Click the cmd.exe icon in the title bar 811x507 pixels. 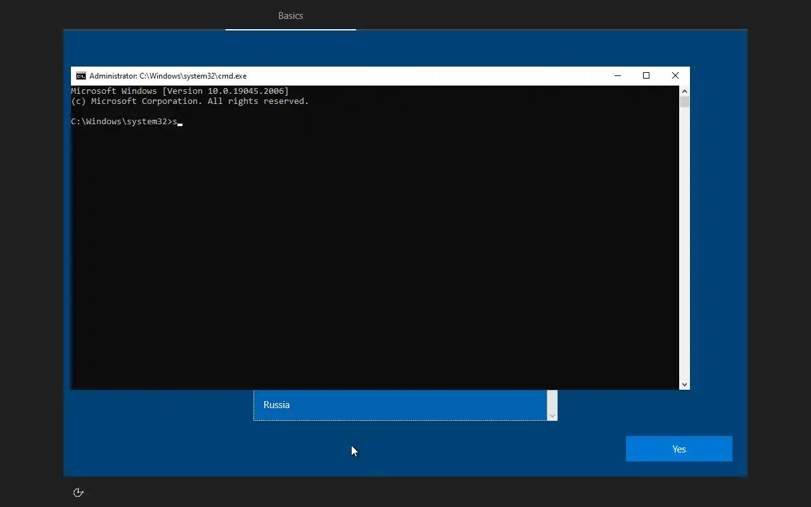(x=81, y=76)
